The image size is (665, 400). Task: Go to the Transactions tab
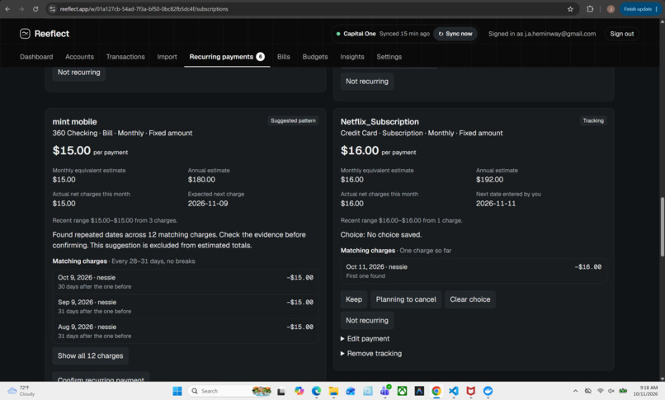(125, 57)
